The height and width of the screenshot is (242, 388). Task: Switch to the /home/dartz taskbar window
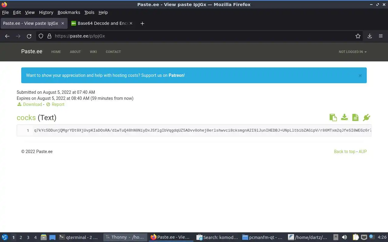tap(309, 237)
